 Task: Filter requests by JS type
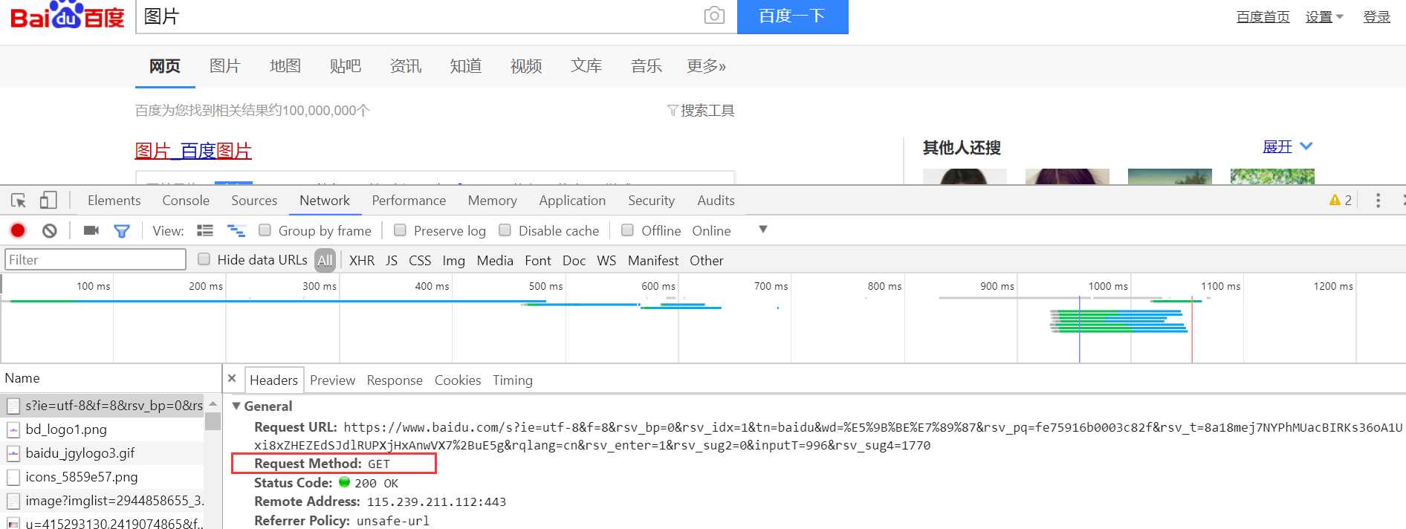pyautogui.click(x=392, y=261)
